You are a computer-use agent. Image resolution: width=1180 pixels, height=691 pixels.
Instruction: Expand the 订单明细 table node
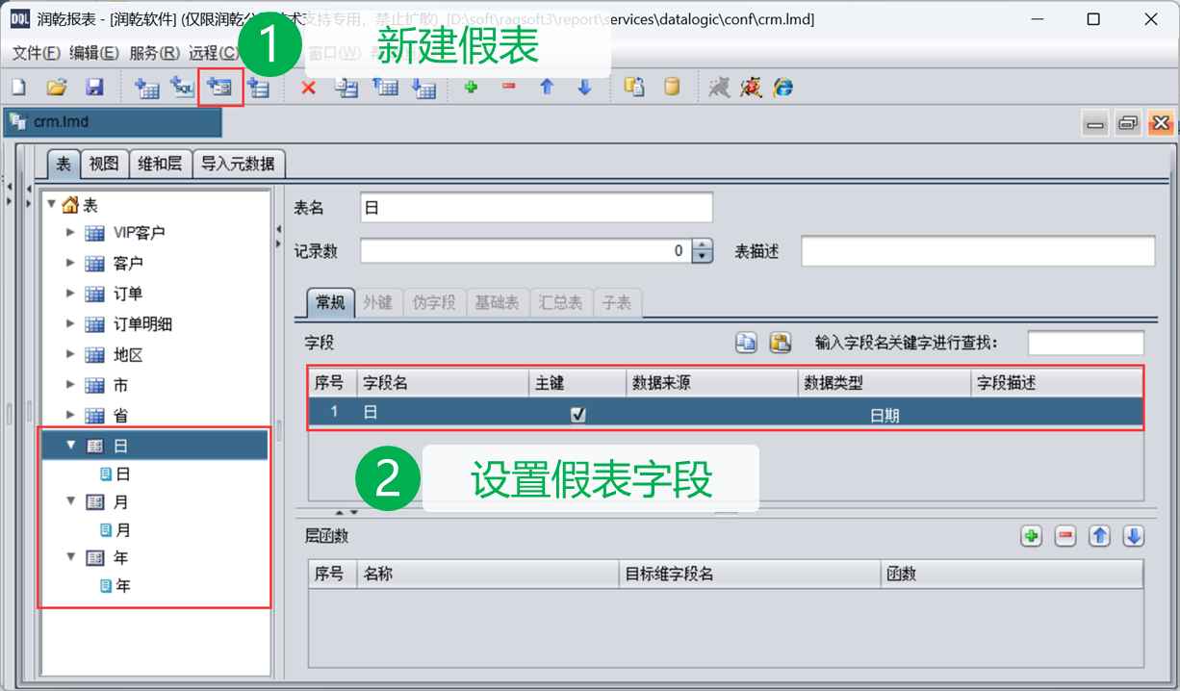70,324
